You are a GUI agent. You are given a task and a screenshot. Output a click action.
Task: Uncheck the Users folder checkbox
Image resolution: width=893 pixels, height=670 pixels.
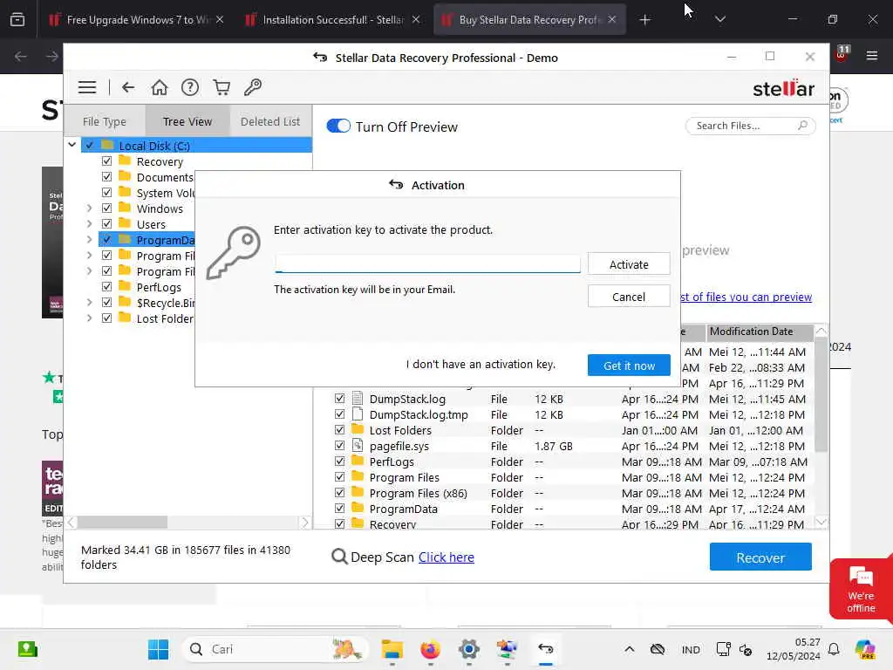106,224
